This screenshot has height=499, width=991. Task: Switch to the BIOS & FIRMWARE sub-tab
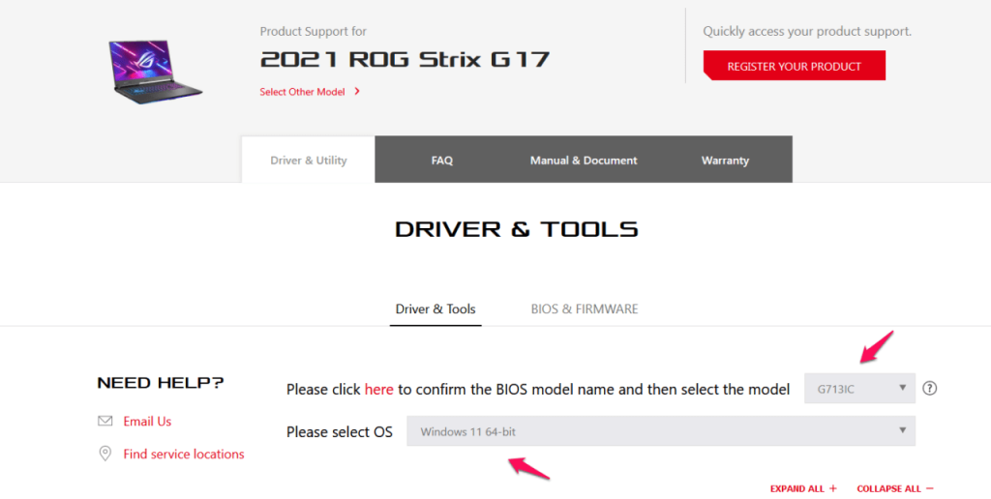pyautogui.click(x=584, y=308)
